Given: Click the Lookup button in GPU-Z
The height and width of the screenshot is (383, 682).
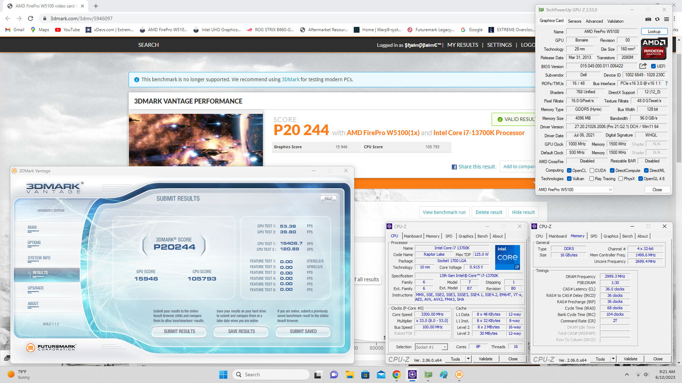Looking at the screenshot, I should [x=654, y=32].
